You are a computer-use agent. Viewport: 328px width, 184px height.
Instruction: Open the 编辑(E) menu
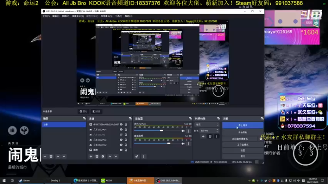pyautogui.click(x=56, y=16)
